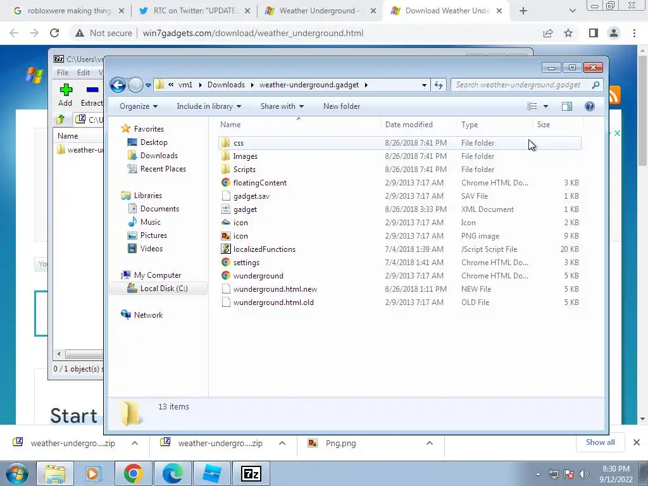Select wunderground.html.new file
Viewport: 648px width, 486px height.
pos(400,289)
